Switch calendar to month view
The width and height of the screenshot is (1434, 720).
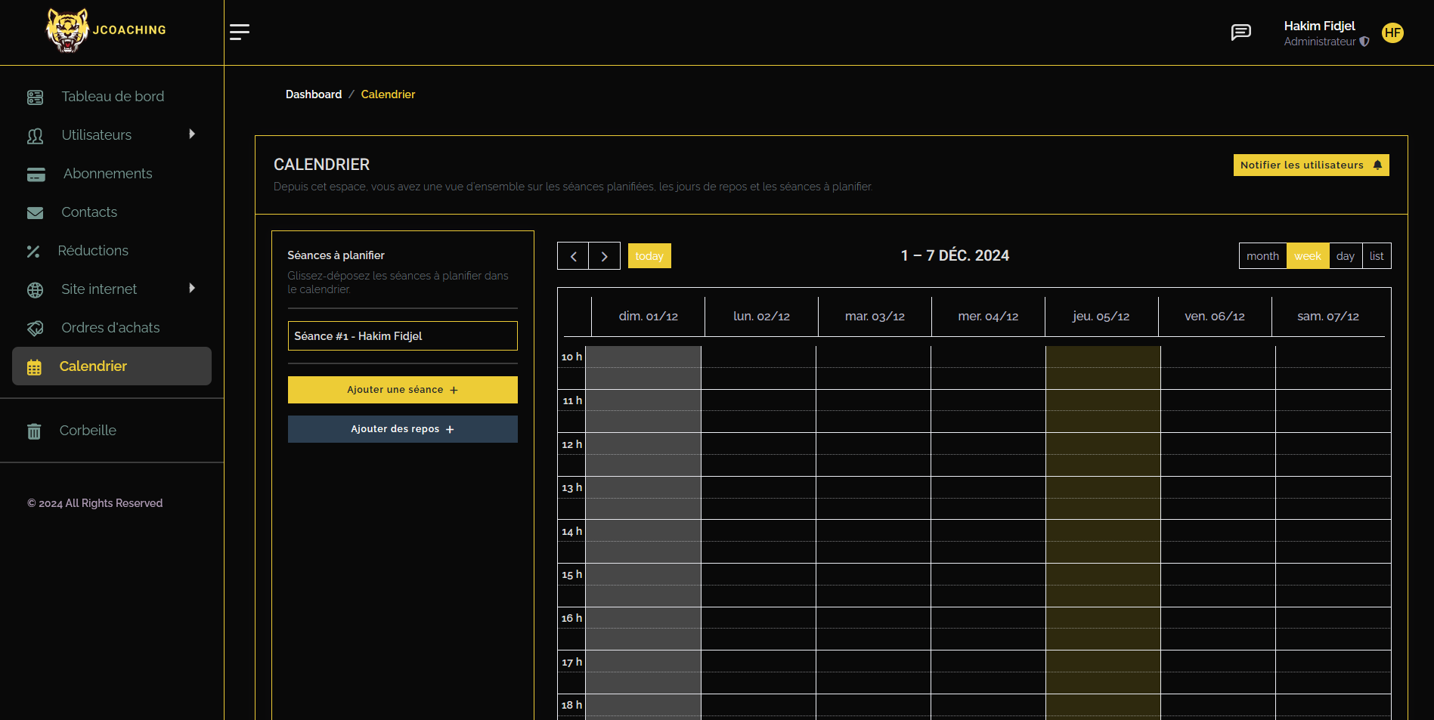point(1262,256)
